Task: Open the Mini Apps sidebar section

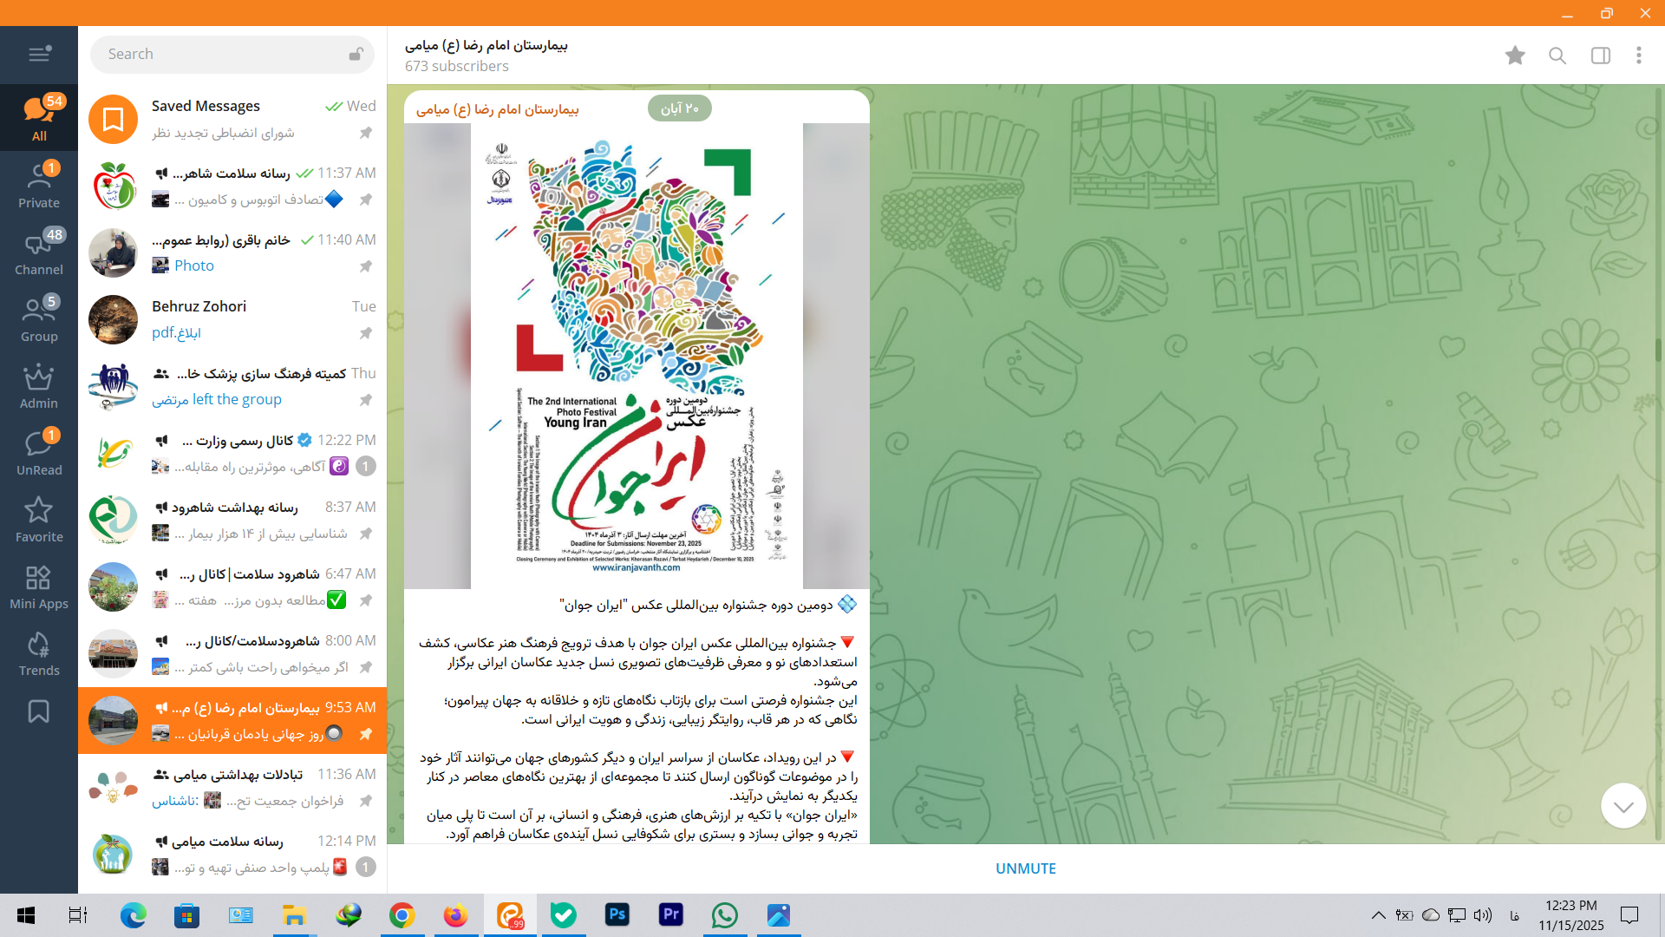Action: tap(39, 587)
